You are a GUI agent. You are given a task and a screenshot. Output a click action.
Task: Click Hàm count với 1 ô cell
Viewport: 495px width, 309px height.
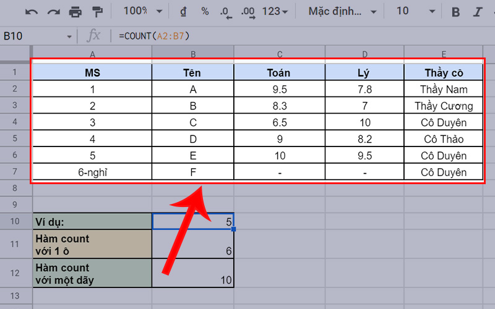[x=92, y=244]
